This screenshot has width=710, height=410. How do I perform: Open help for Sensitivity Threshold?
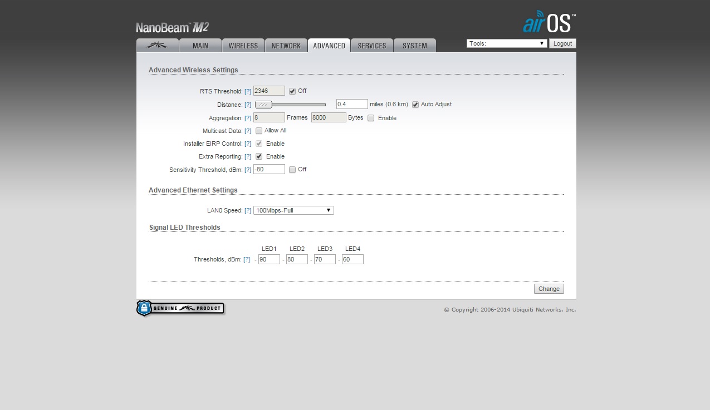click(x=248, y=170)
